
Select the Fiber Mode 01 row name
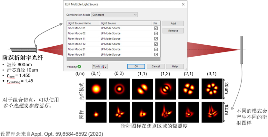pyautogui.click(x=76, y=28)
